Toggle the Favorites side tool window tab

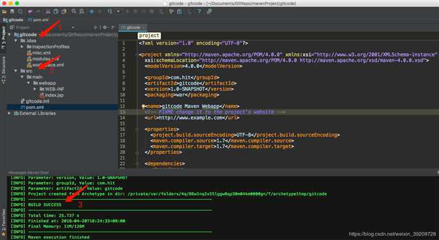[x=3, y=222]
